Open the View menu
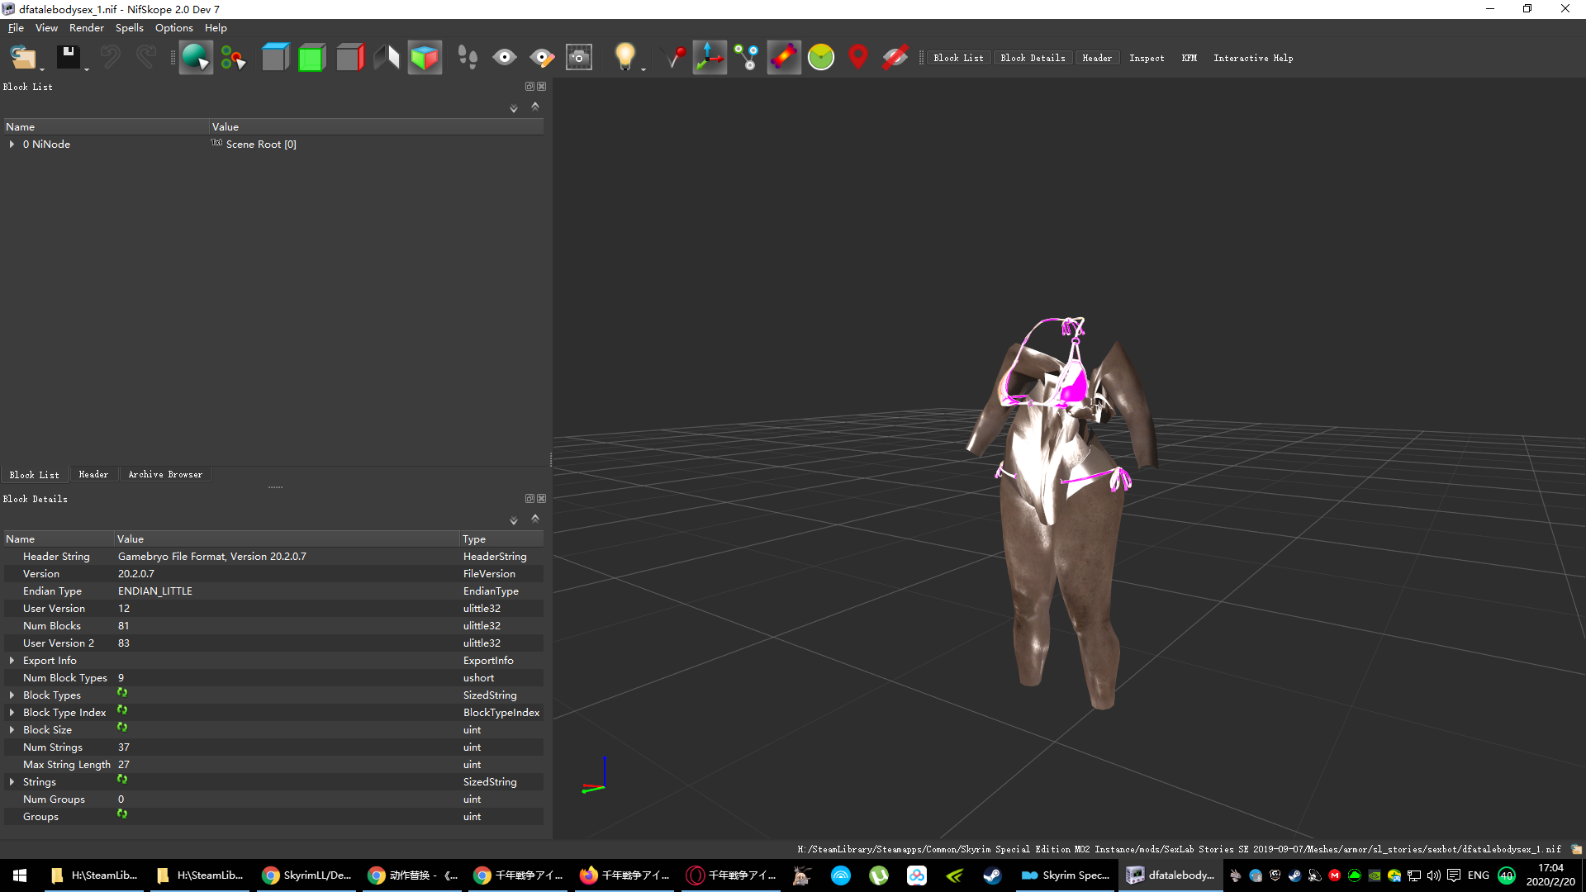The height and width of the screenshot is (892, 1586). click(x=46, y=27)
